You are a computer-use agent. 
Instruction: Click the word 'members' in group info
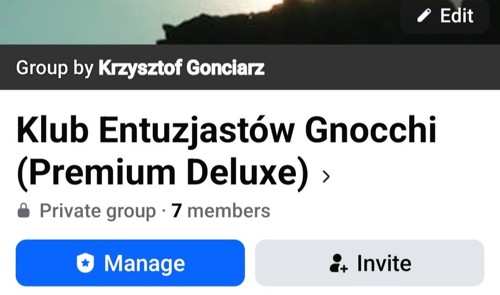[228, 211]
